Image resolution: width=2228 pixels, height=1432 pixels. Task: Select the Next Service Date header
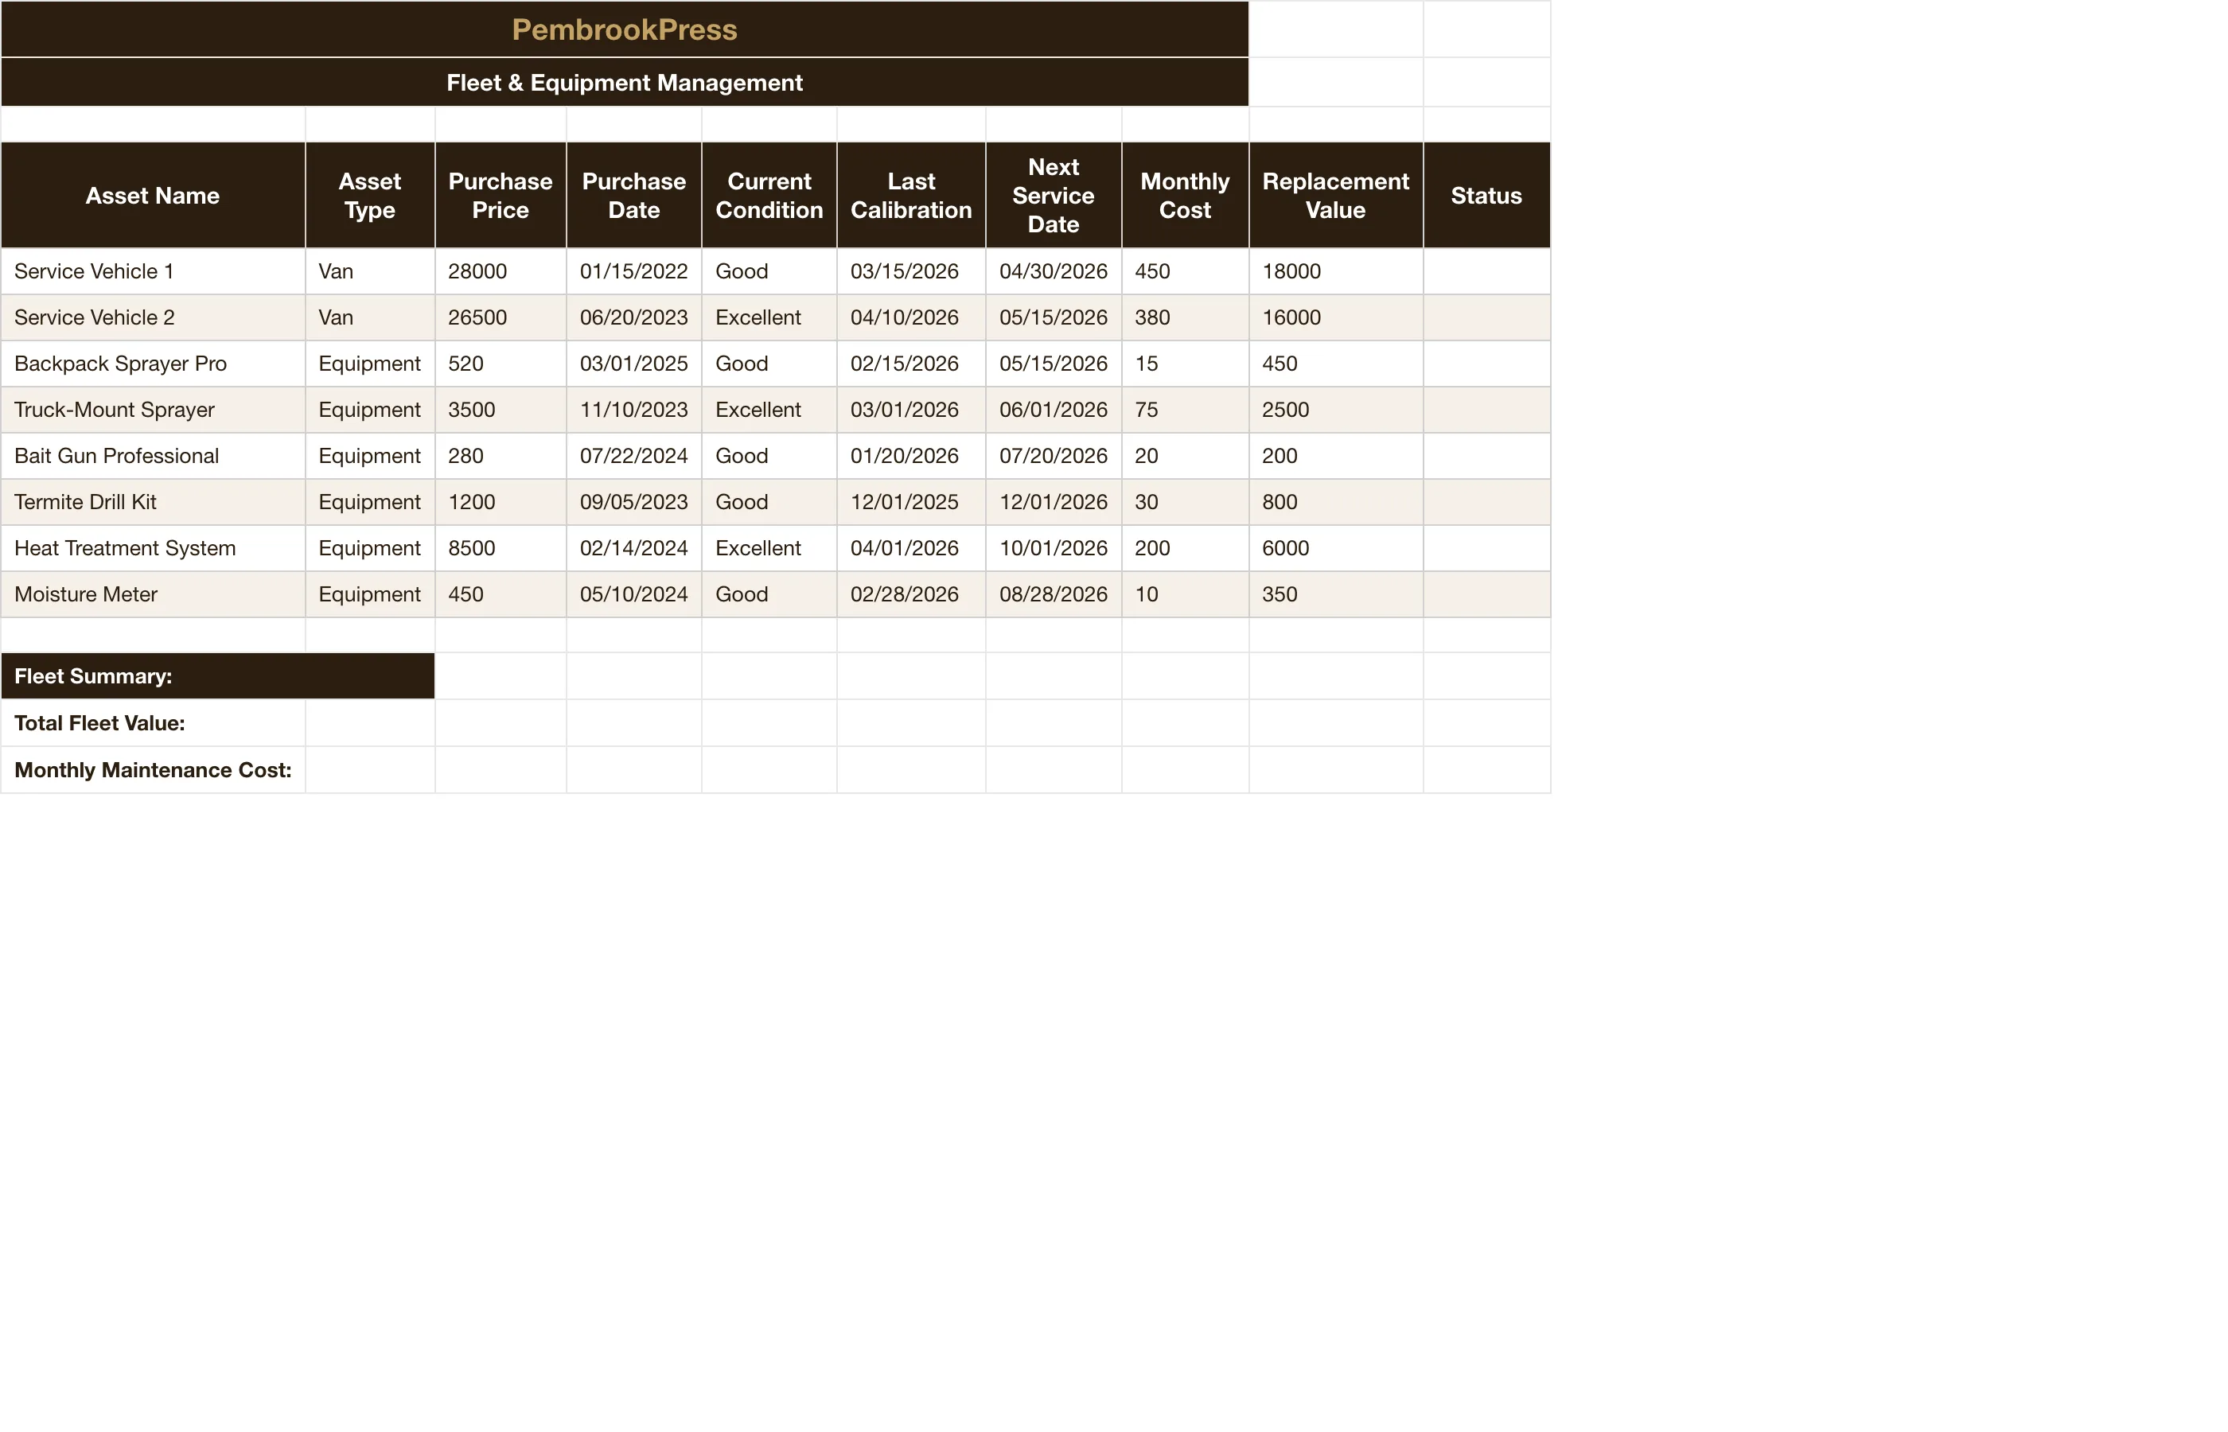(1054, 195)
